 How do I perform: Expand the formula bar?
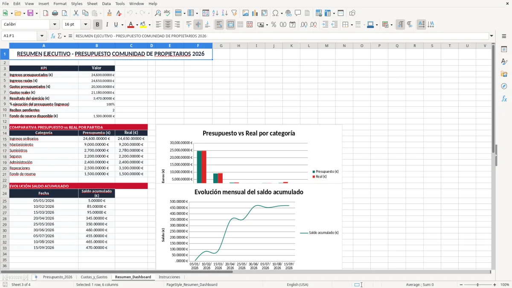tap(492, 36)
